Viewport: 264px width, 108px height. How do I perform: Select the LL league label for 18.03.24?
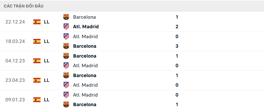pyautogui.click(x=47, y=41)
